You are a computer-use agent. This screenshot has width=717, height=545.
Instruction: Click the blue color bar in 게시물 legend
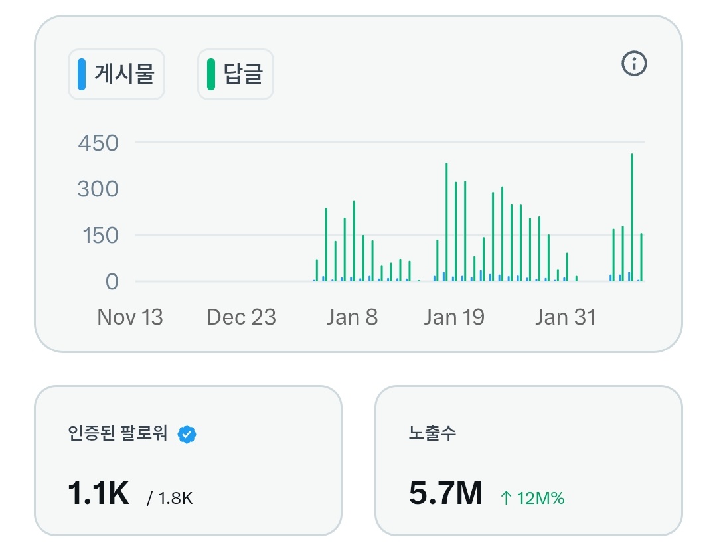click(82, 74)
